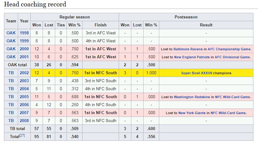Image resolution: width=258 pixels, height=146 pixels.
Task: Open the Super Bowl XXXVII link
Action: 197,73
